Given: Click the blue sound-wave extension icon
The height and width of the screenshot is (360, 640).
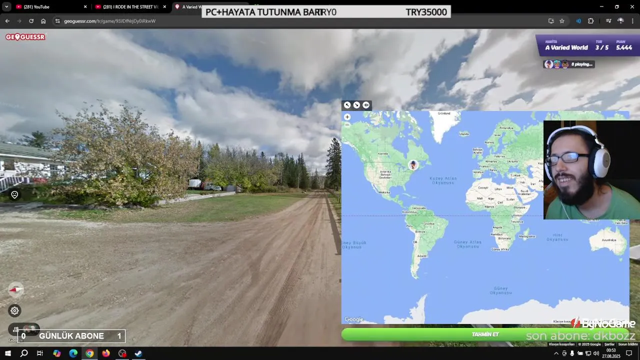Looking at the screenshot, I should click(x=578, y=21).
